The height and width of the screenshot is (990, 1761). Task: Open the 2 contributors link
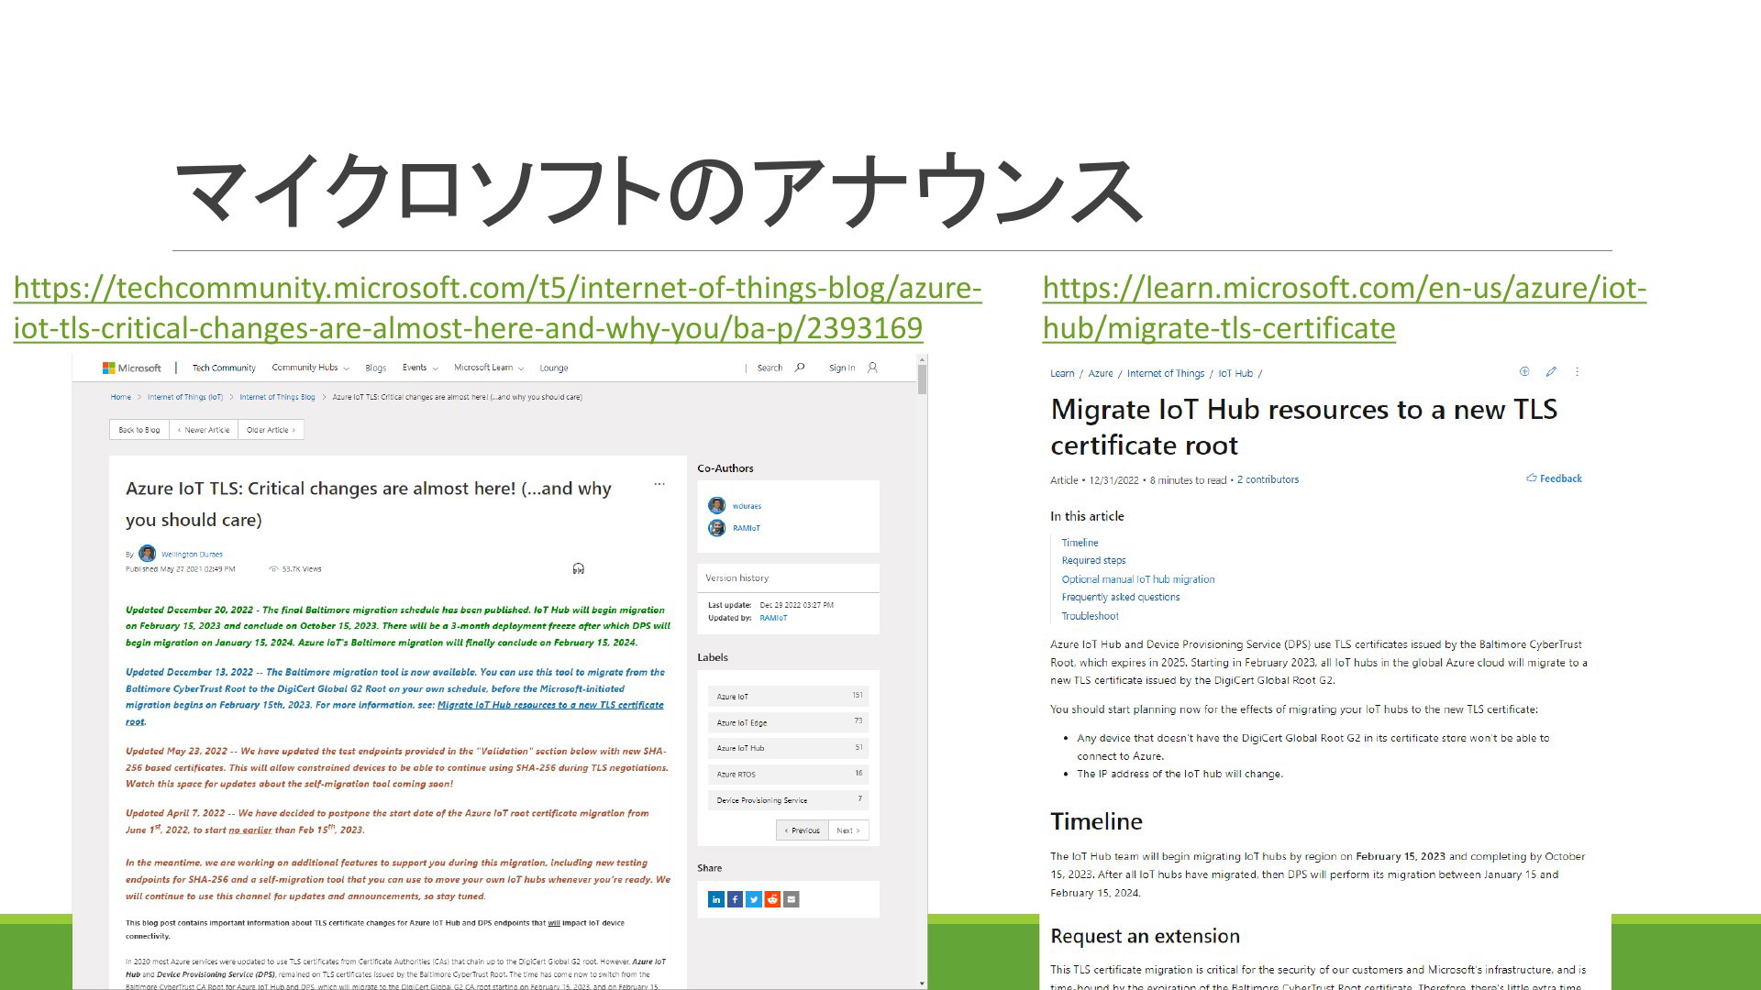(x=1268, y=479)
